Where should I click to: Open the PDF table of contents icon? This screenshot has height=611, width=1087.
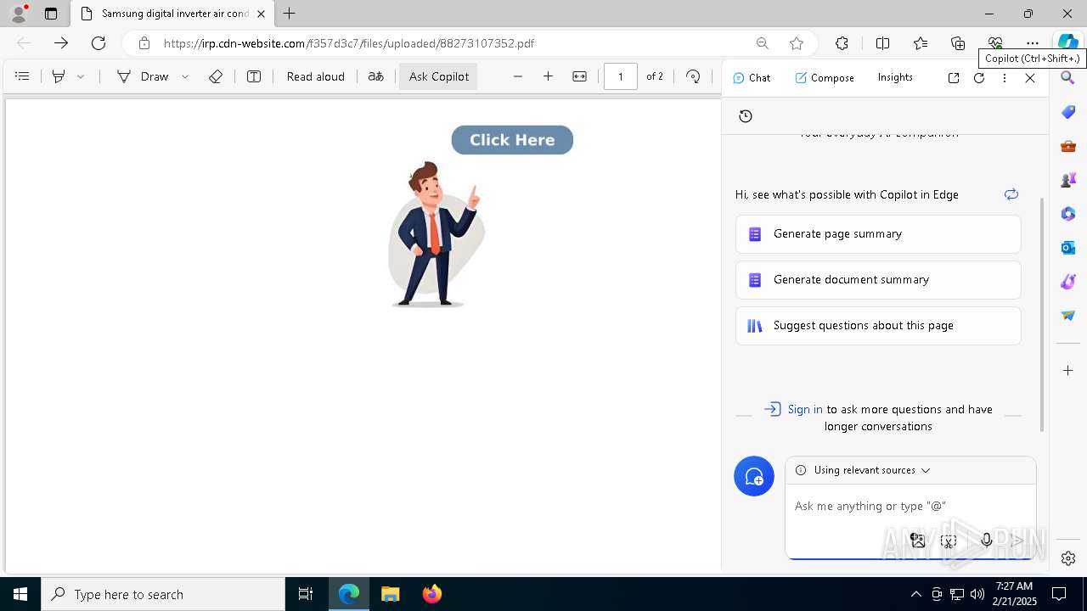(x=22, y=76)
